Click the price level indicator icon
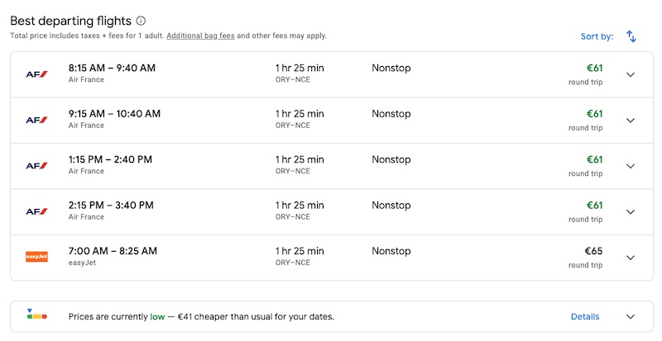662x341 pixels. (36, 316)
